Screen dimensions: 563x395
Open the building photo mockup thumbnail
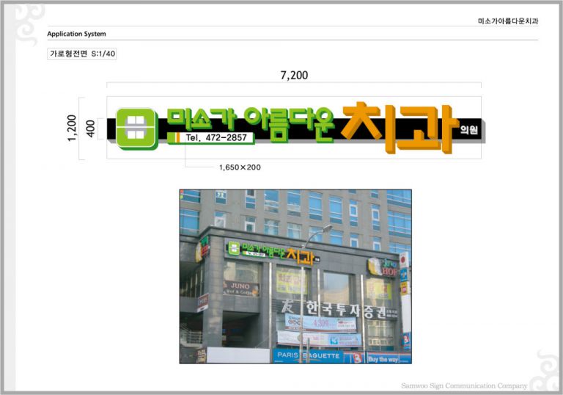[295, 276]
